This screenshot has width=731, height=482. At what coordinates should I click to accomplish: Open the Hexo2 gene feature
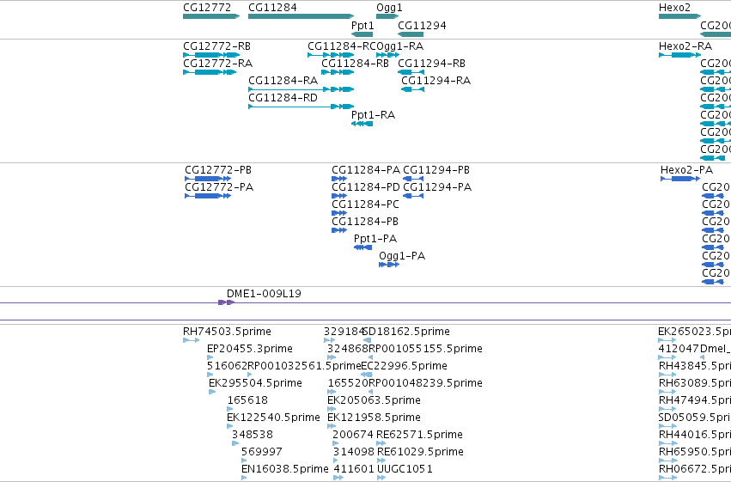coord(679,16)
